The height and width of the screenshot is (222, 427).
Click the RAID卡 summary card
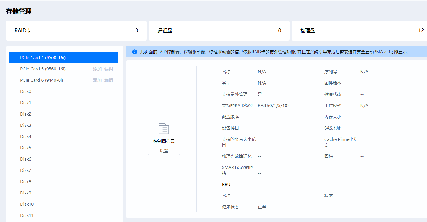tap(76, 31)
